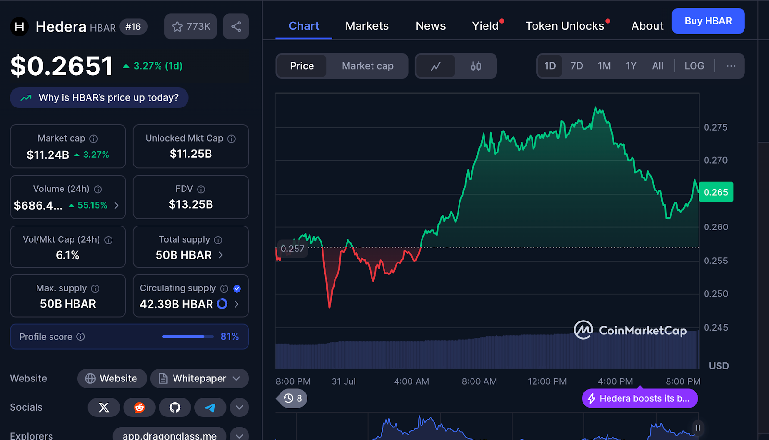Switch to candlestick chart view
Screen dimensions: 769x440
[476, 66]
